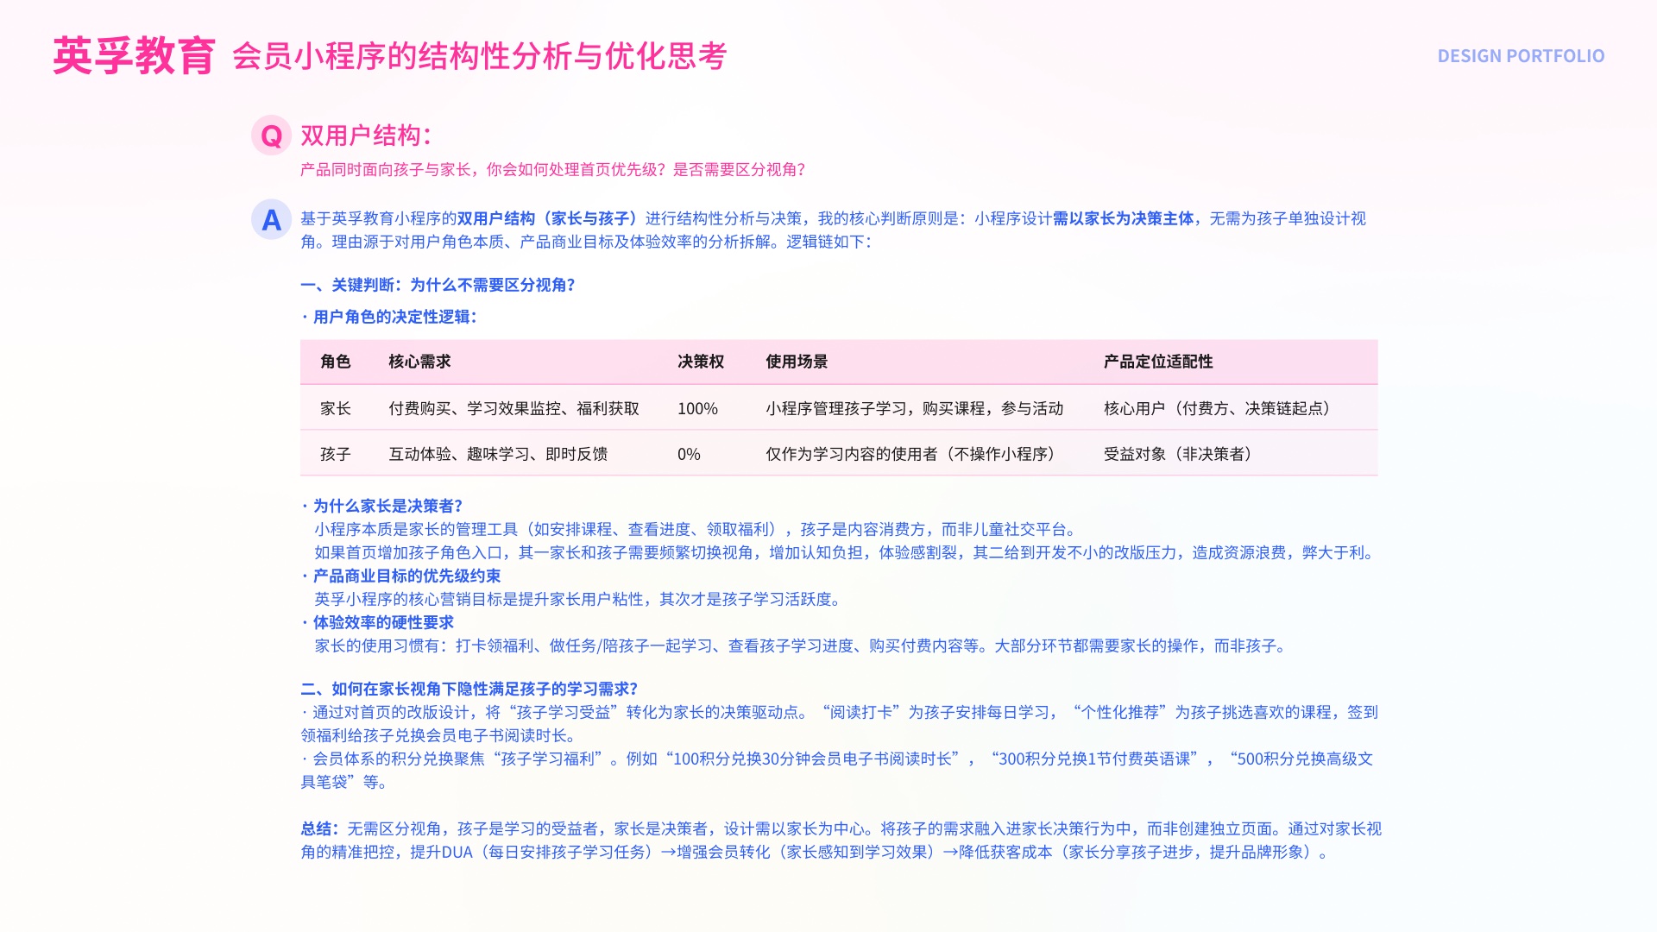Click bold phrase 双用户结构（家长与孩子）
Viewport: 1657px width, 932px height.
[551, 218]
